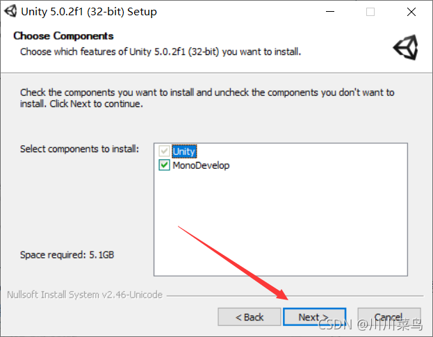This screenshot has height=337, width=433.
Task: Click the Nullsoft Install System version text
Action: pyautogui.click(x=85, y=295)
